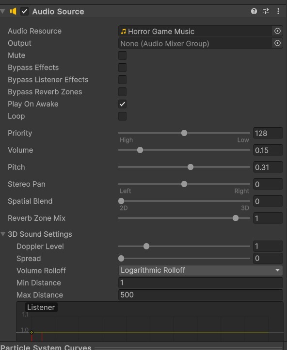Open object picker for Audio Resource
This screenshot has width=287, height=350.
pyautogui.click(x=277, y=31)
